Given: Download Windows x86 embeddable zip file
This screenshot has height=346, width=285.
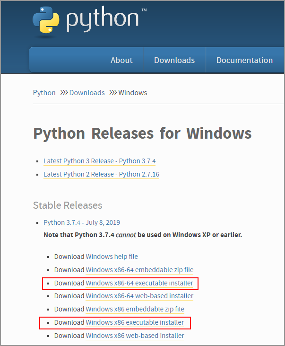Looking at the screenshot, I should [x=135, y=309].
